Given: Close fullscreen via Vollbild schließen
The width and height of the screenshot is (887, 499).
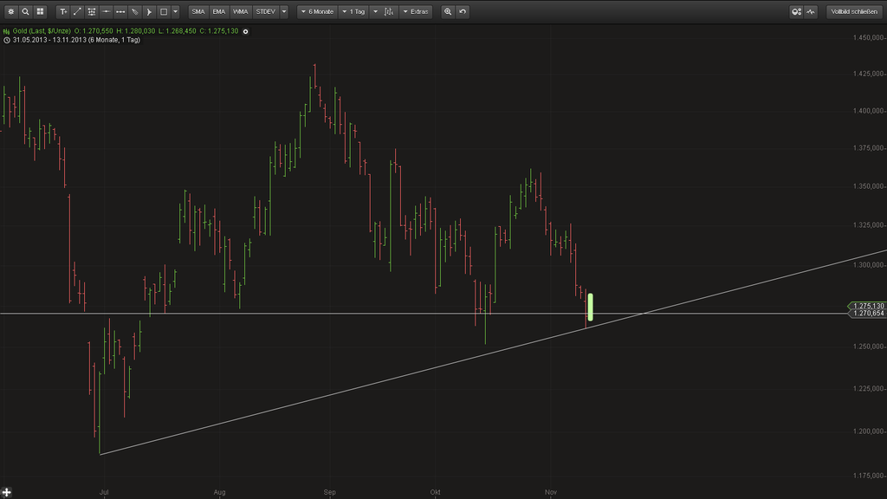Looking at the screenshot, I should [854, 11].
